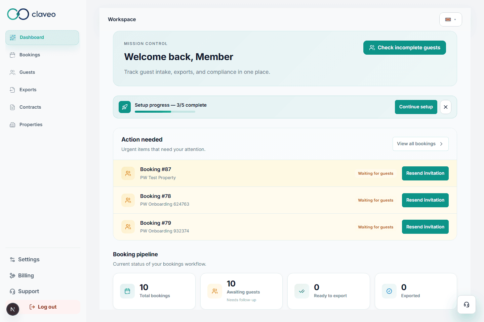
Task: Click the Bookings calendar icon in sidebar
Action: tap(12, 55)
